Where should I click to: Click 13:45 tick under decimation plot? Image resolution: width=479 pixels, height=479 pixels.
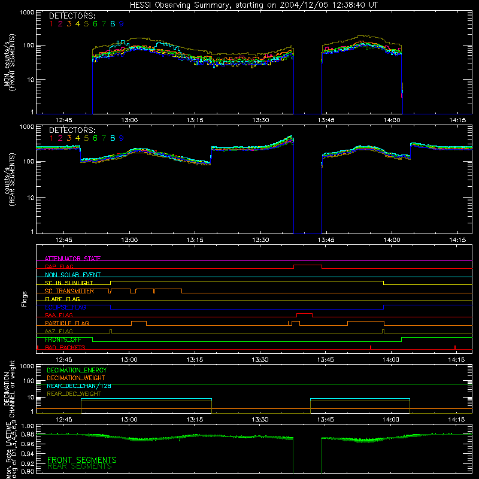pos(325,420)
